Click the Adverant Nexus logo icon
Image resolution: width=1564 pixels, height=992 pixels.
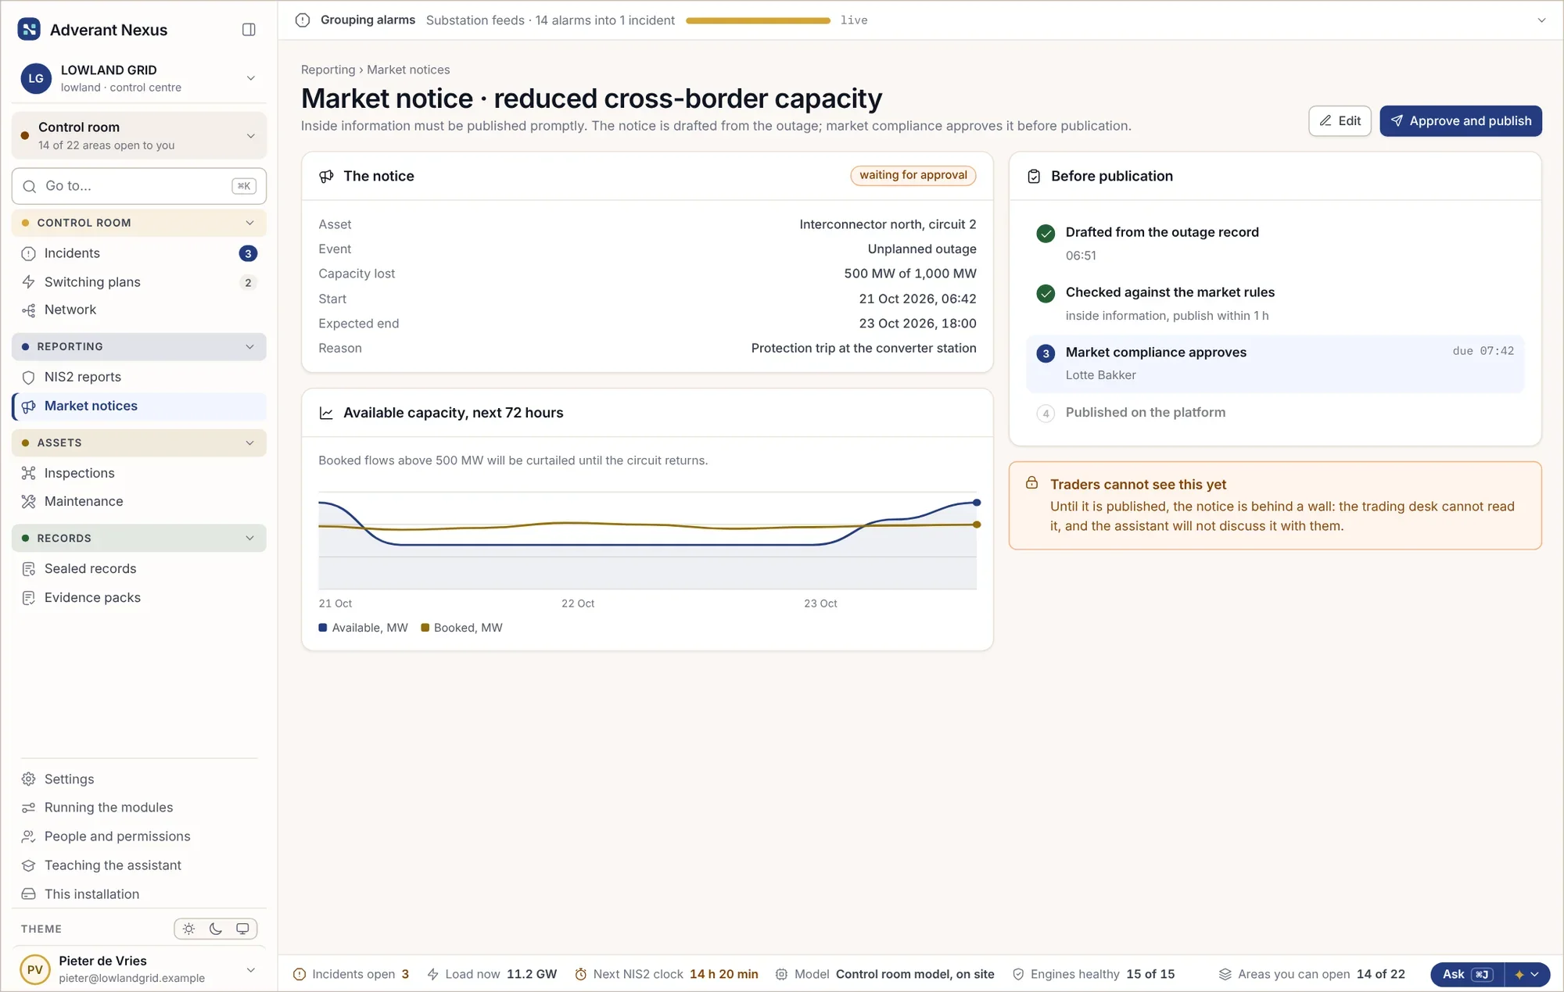[29, 30]
